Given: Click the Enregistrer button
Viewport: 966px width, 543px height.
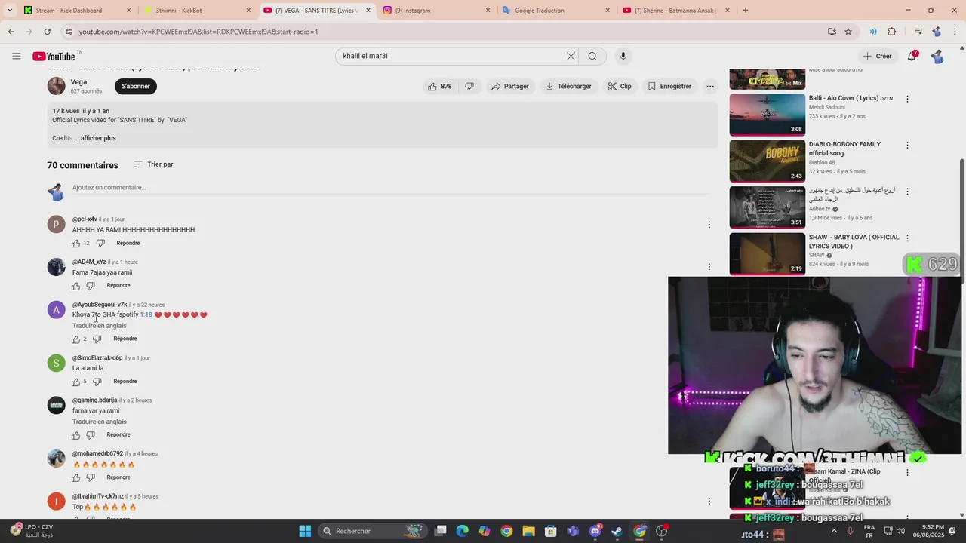Looking at the screenshot, I should (x=669, y=87).
